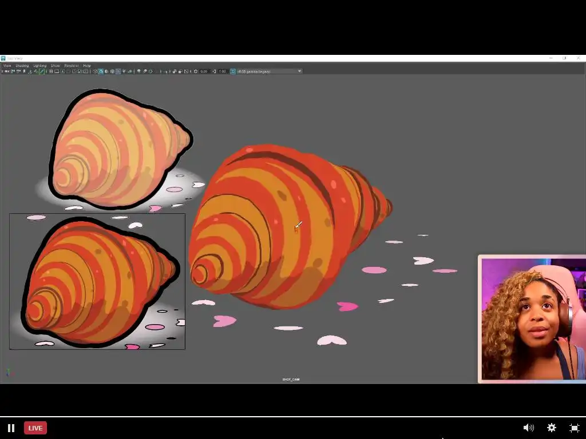586x439 pixels.
Task: Click the gamma value field showing 1.00
Action: [x=223, y=71]
